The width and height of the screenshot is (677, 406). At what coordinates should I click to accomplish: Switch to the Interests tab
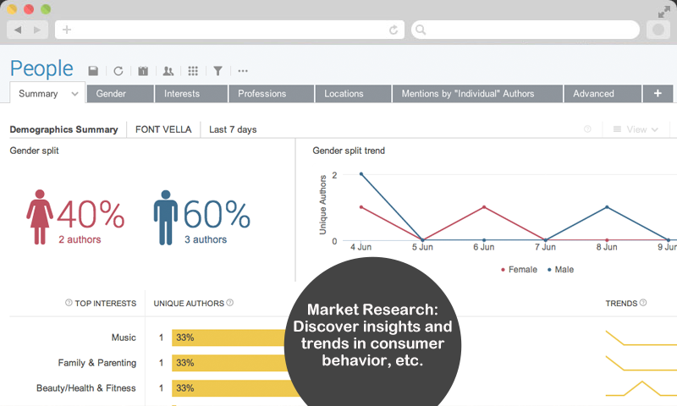(x=191, y=94)
